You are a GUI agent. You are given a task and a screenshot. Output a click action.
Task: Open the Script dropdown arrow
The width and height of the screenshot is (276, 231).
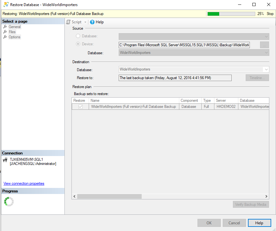click(85, 22)
